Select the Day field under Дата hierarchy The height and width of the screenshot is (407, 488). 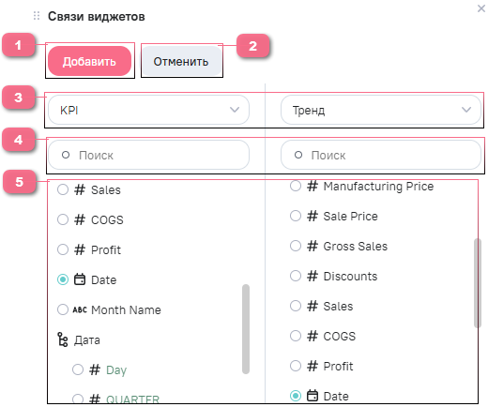(78, 369)
